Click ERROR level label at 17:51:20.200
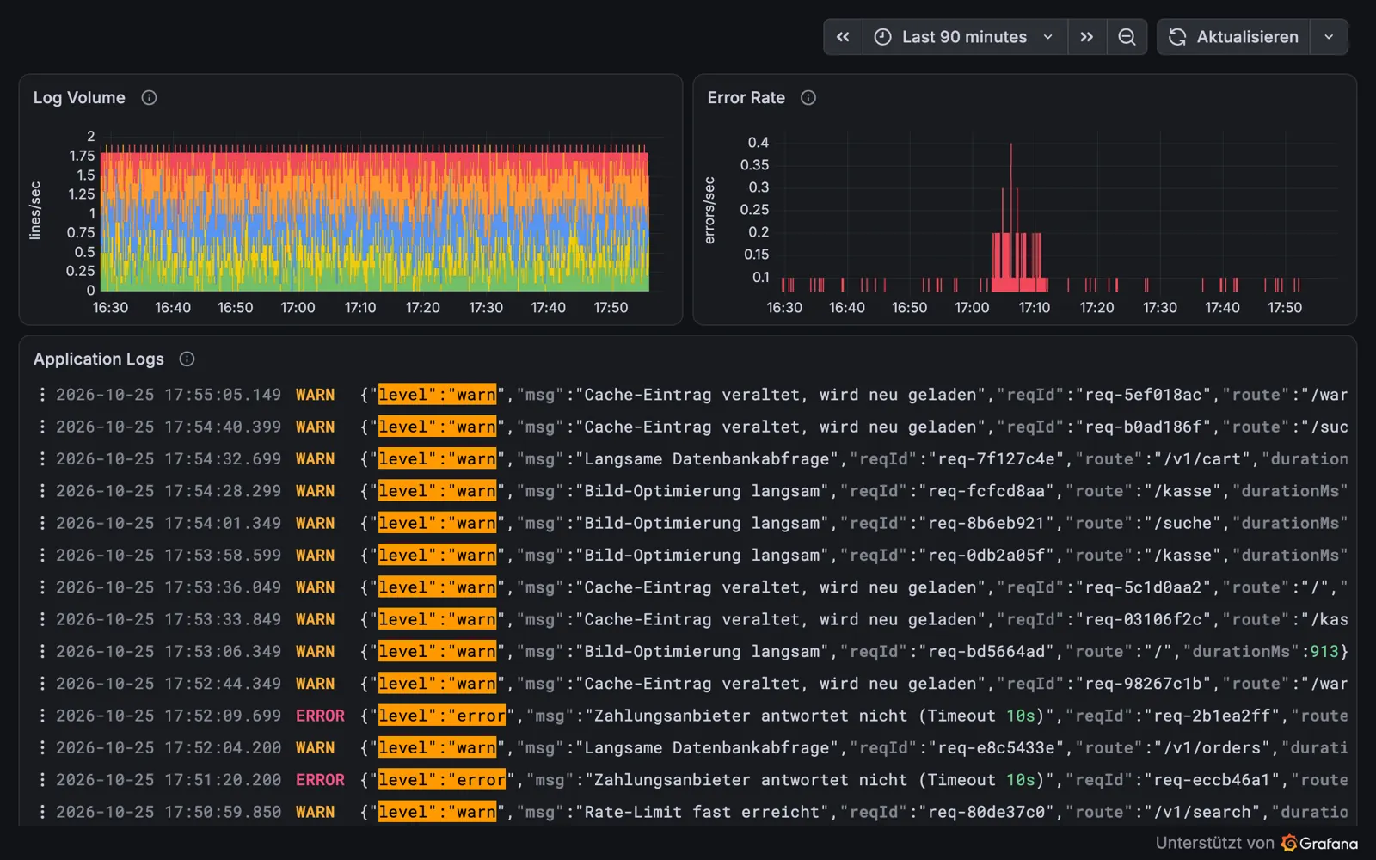 [x=320, y=780]
